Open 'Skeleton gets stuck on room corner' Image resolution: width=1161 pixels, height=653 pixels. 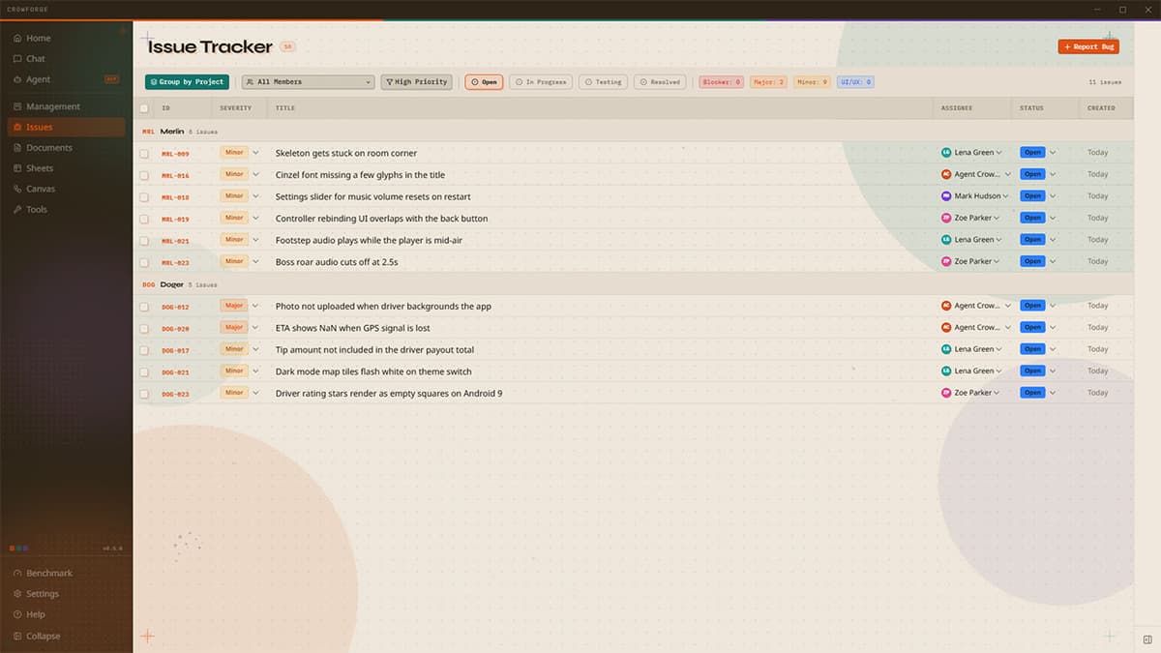(346, 153)
